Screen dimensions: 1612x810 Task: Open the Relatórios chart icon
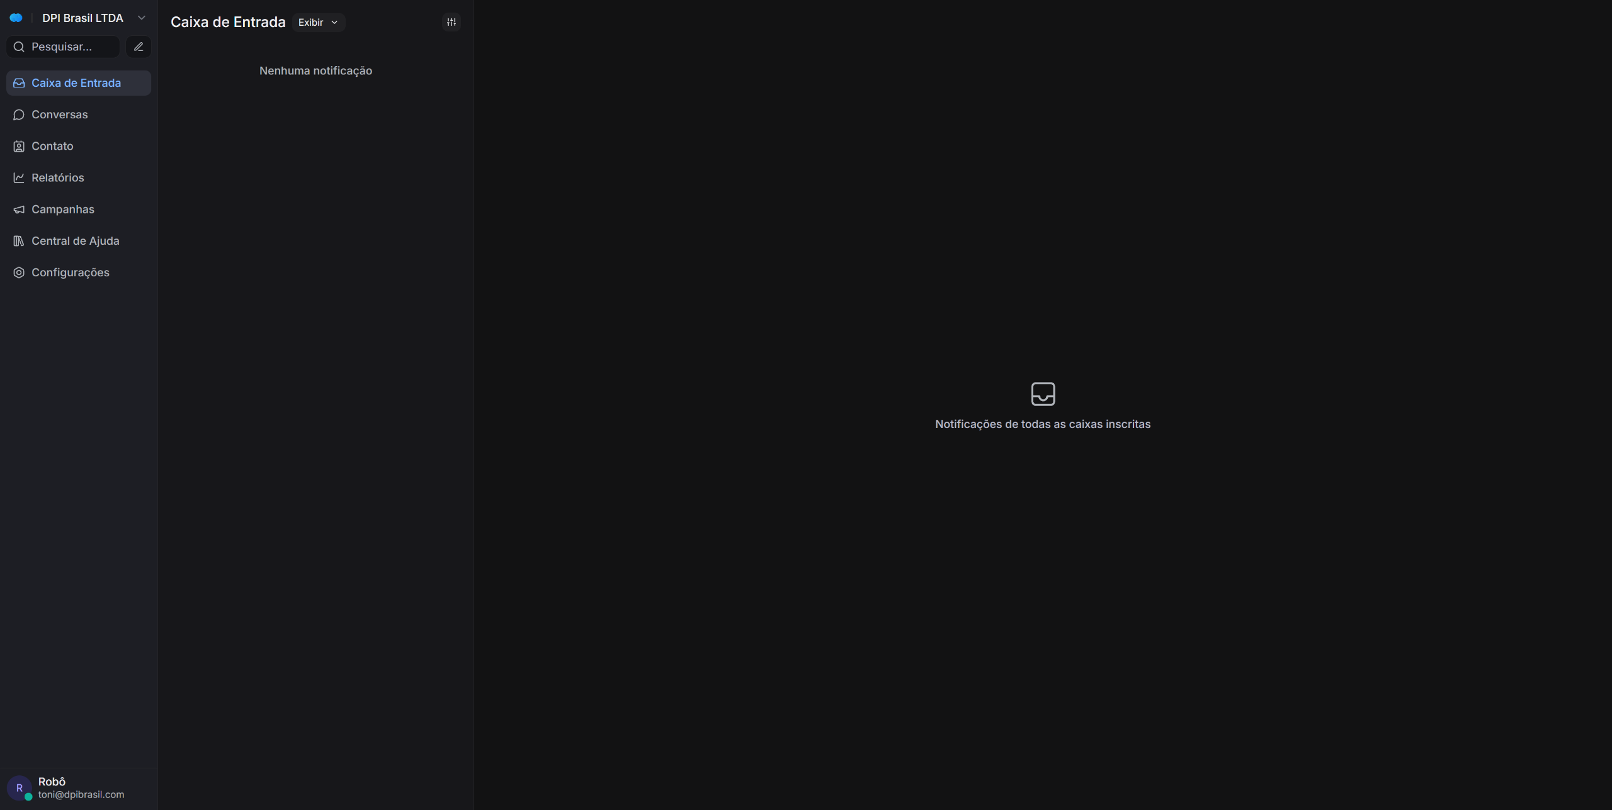[19, 178]
